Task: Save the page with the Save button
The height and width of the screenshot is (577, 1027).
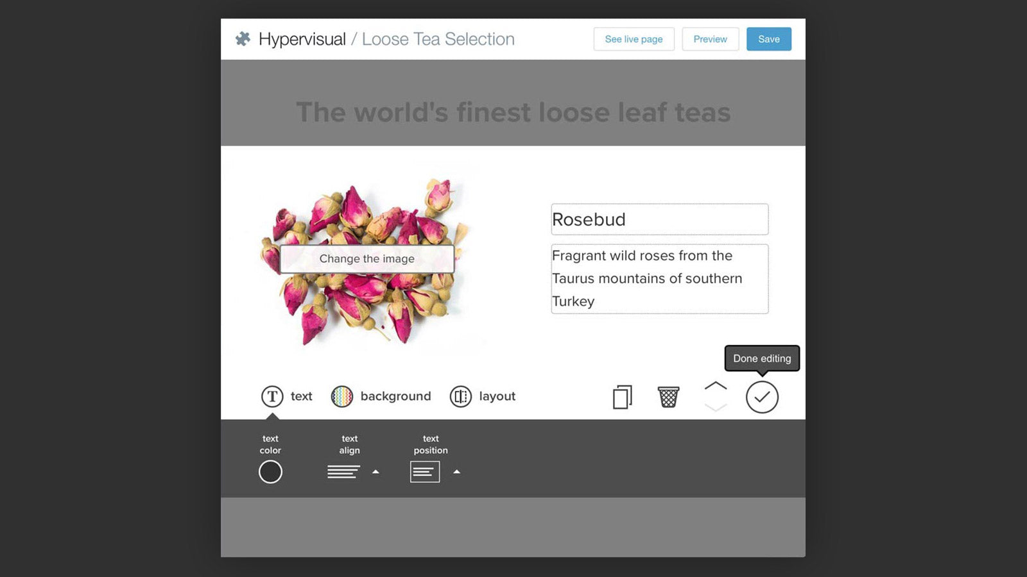Action: 768,39
